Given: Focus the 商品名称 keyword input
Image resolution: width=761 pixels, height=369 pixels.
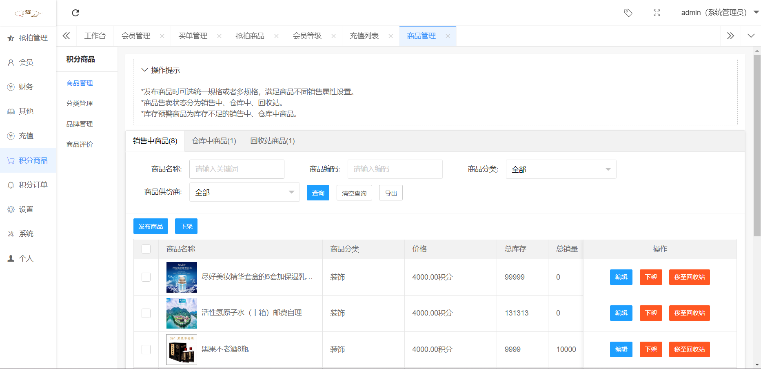Looking at the screenshot, I should (237, 169).
